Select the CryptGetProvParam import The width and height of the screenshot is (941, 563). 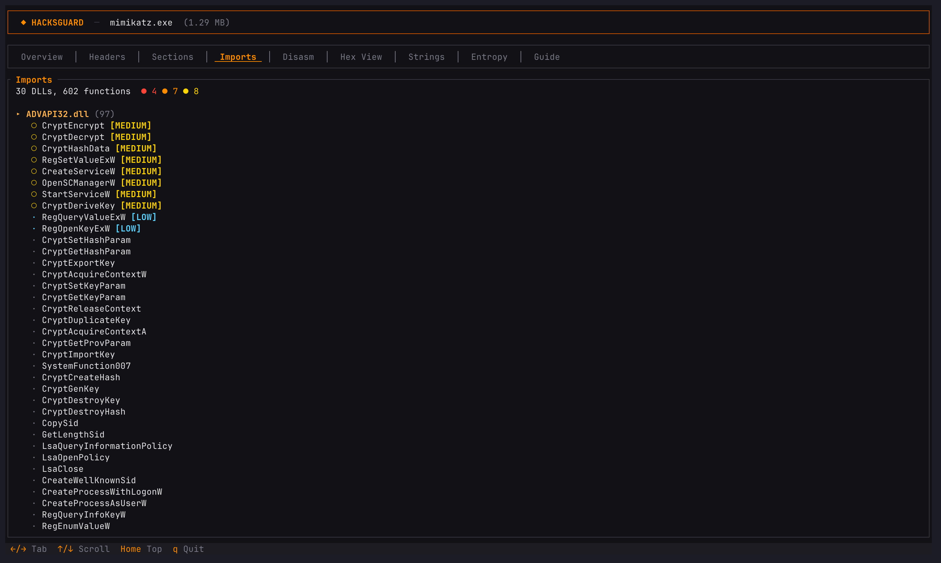[x=86, y=343]
